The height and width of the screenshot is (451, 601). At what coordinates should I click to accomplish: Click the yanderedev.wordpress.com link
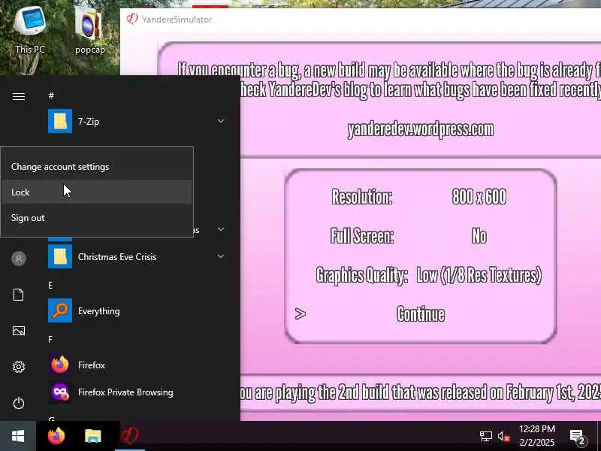pos(421,129)
